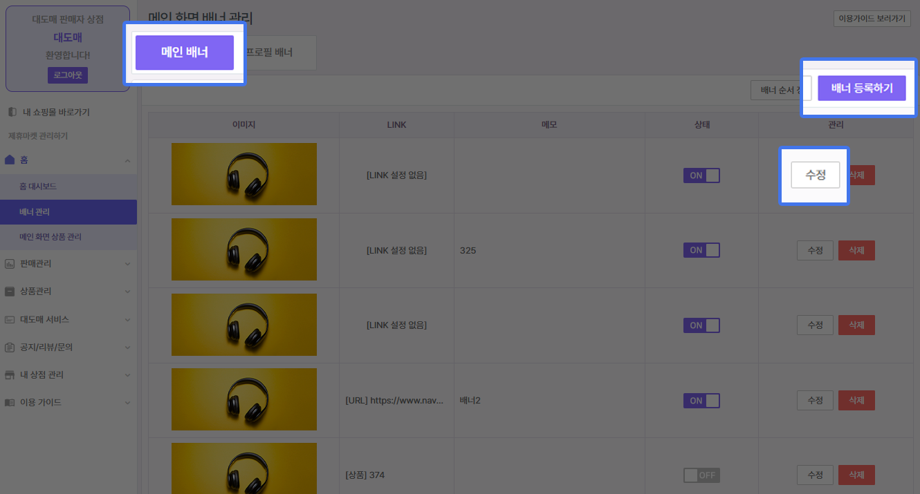This screenshot has width=920, height=494.
Task: Expand the 판매관리 menu chevron
Action: point(127,264)
